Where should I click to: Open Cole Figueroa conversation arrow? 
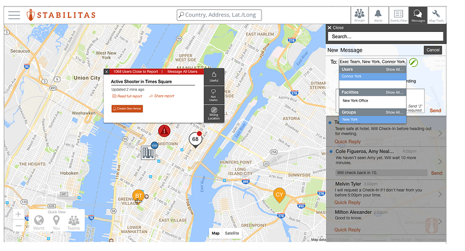[440, 161]
